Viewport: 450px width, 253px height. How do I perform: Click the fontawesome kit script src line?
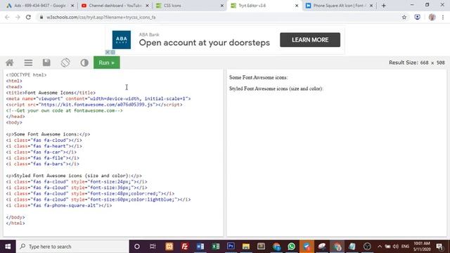[x=94, y=105]
